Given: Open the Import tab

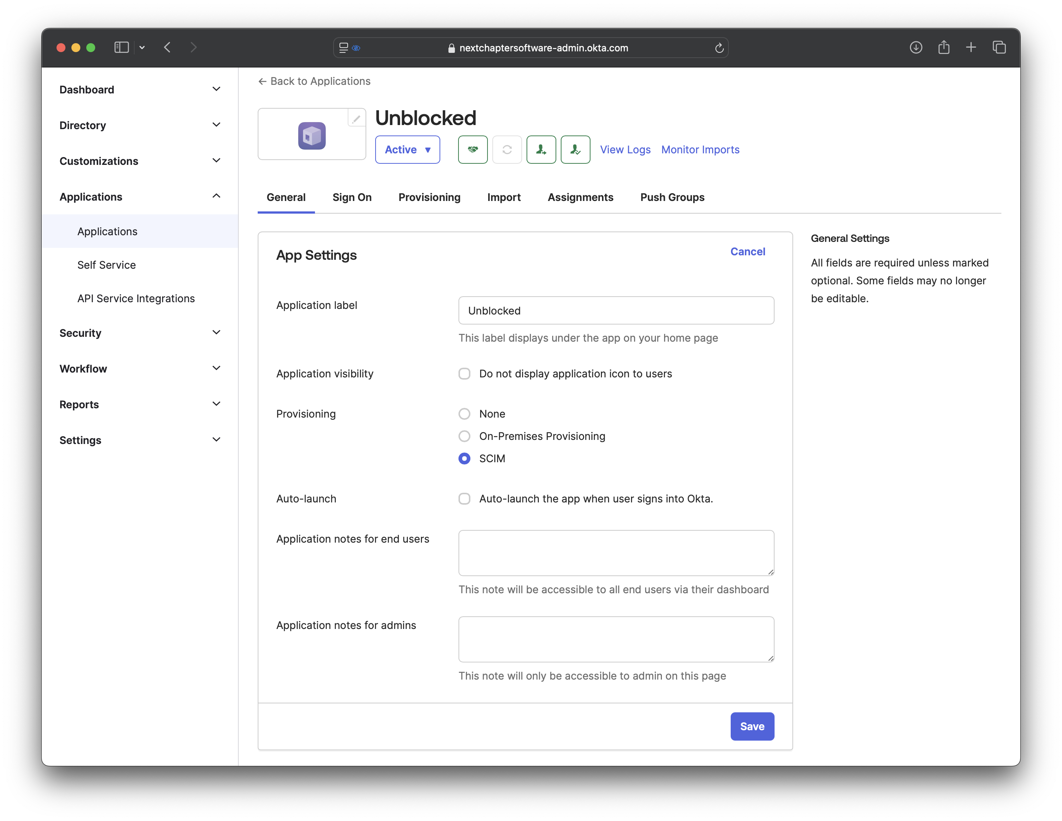Looking at the screenshot, I should point(504,197).
